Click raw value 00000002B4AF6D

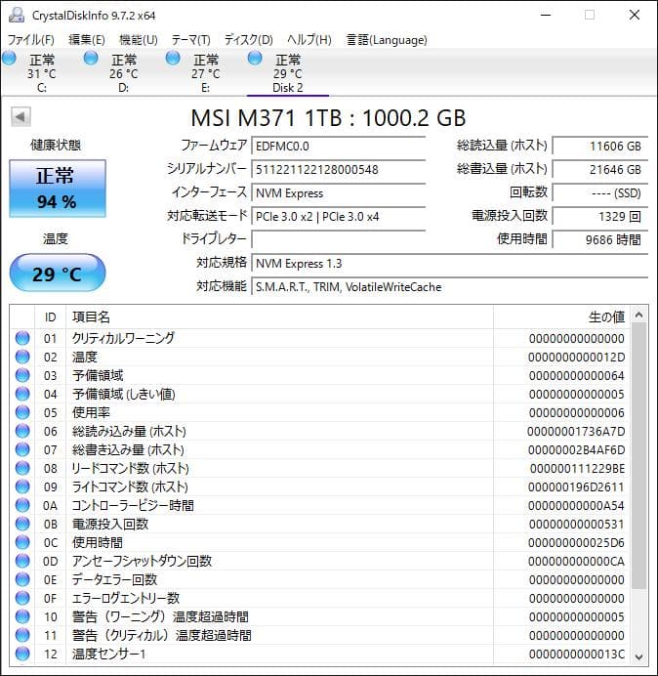576,450
